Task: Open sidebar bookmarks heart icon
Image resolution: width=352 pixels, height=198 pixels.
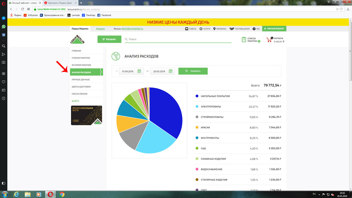Action: point(4,82)
